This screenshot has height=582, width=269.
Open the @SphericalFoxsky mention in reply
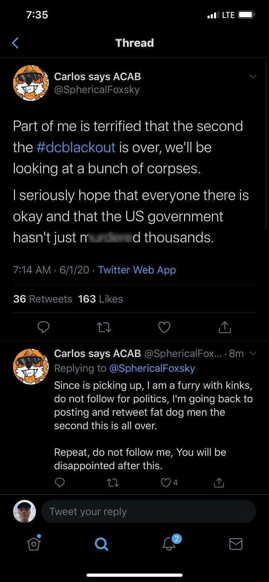click(x=152, y=368)
